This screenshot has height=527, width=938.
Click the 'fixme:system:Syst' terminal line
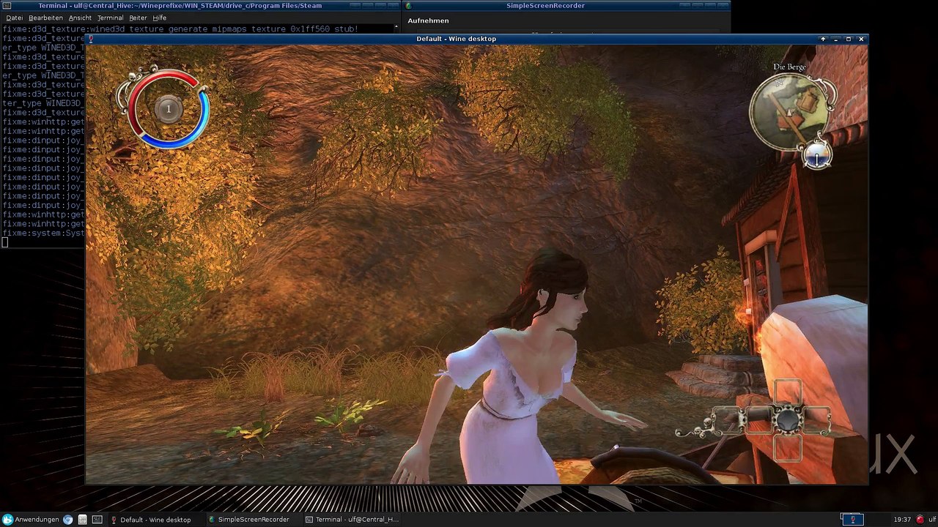pos(43,233)
